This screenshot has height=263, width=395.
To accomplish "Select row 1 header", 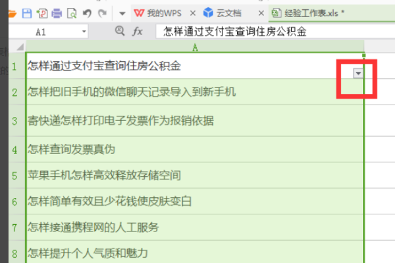I will 17,66.
